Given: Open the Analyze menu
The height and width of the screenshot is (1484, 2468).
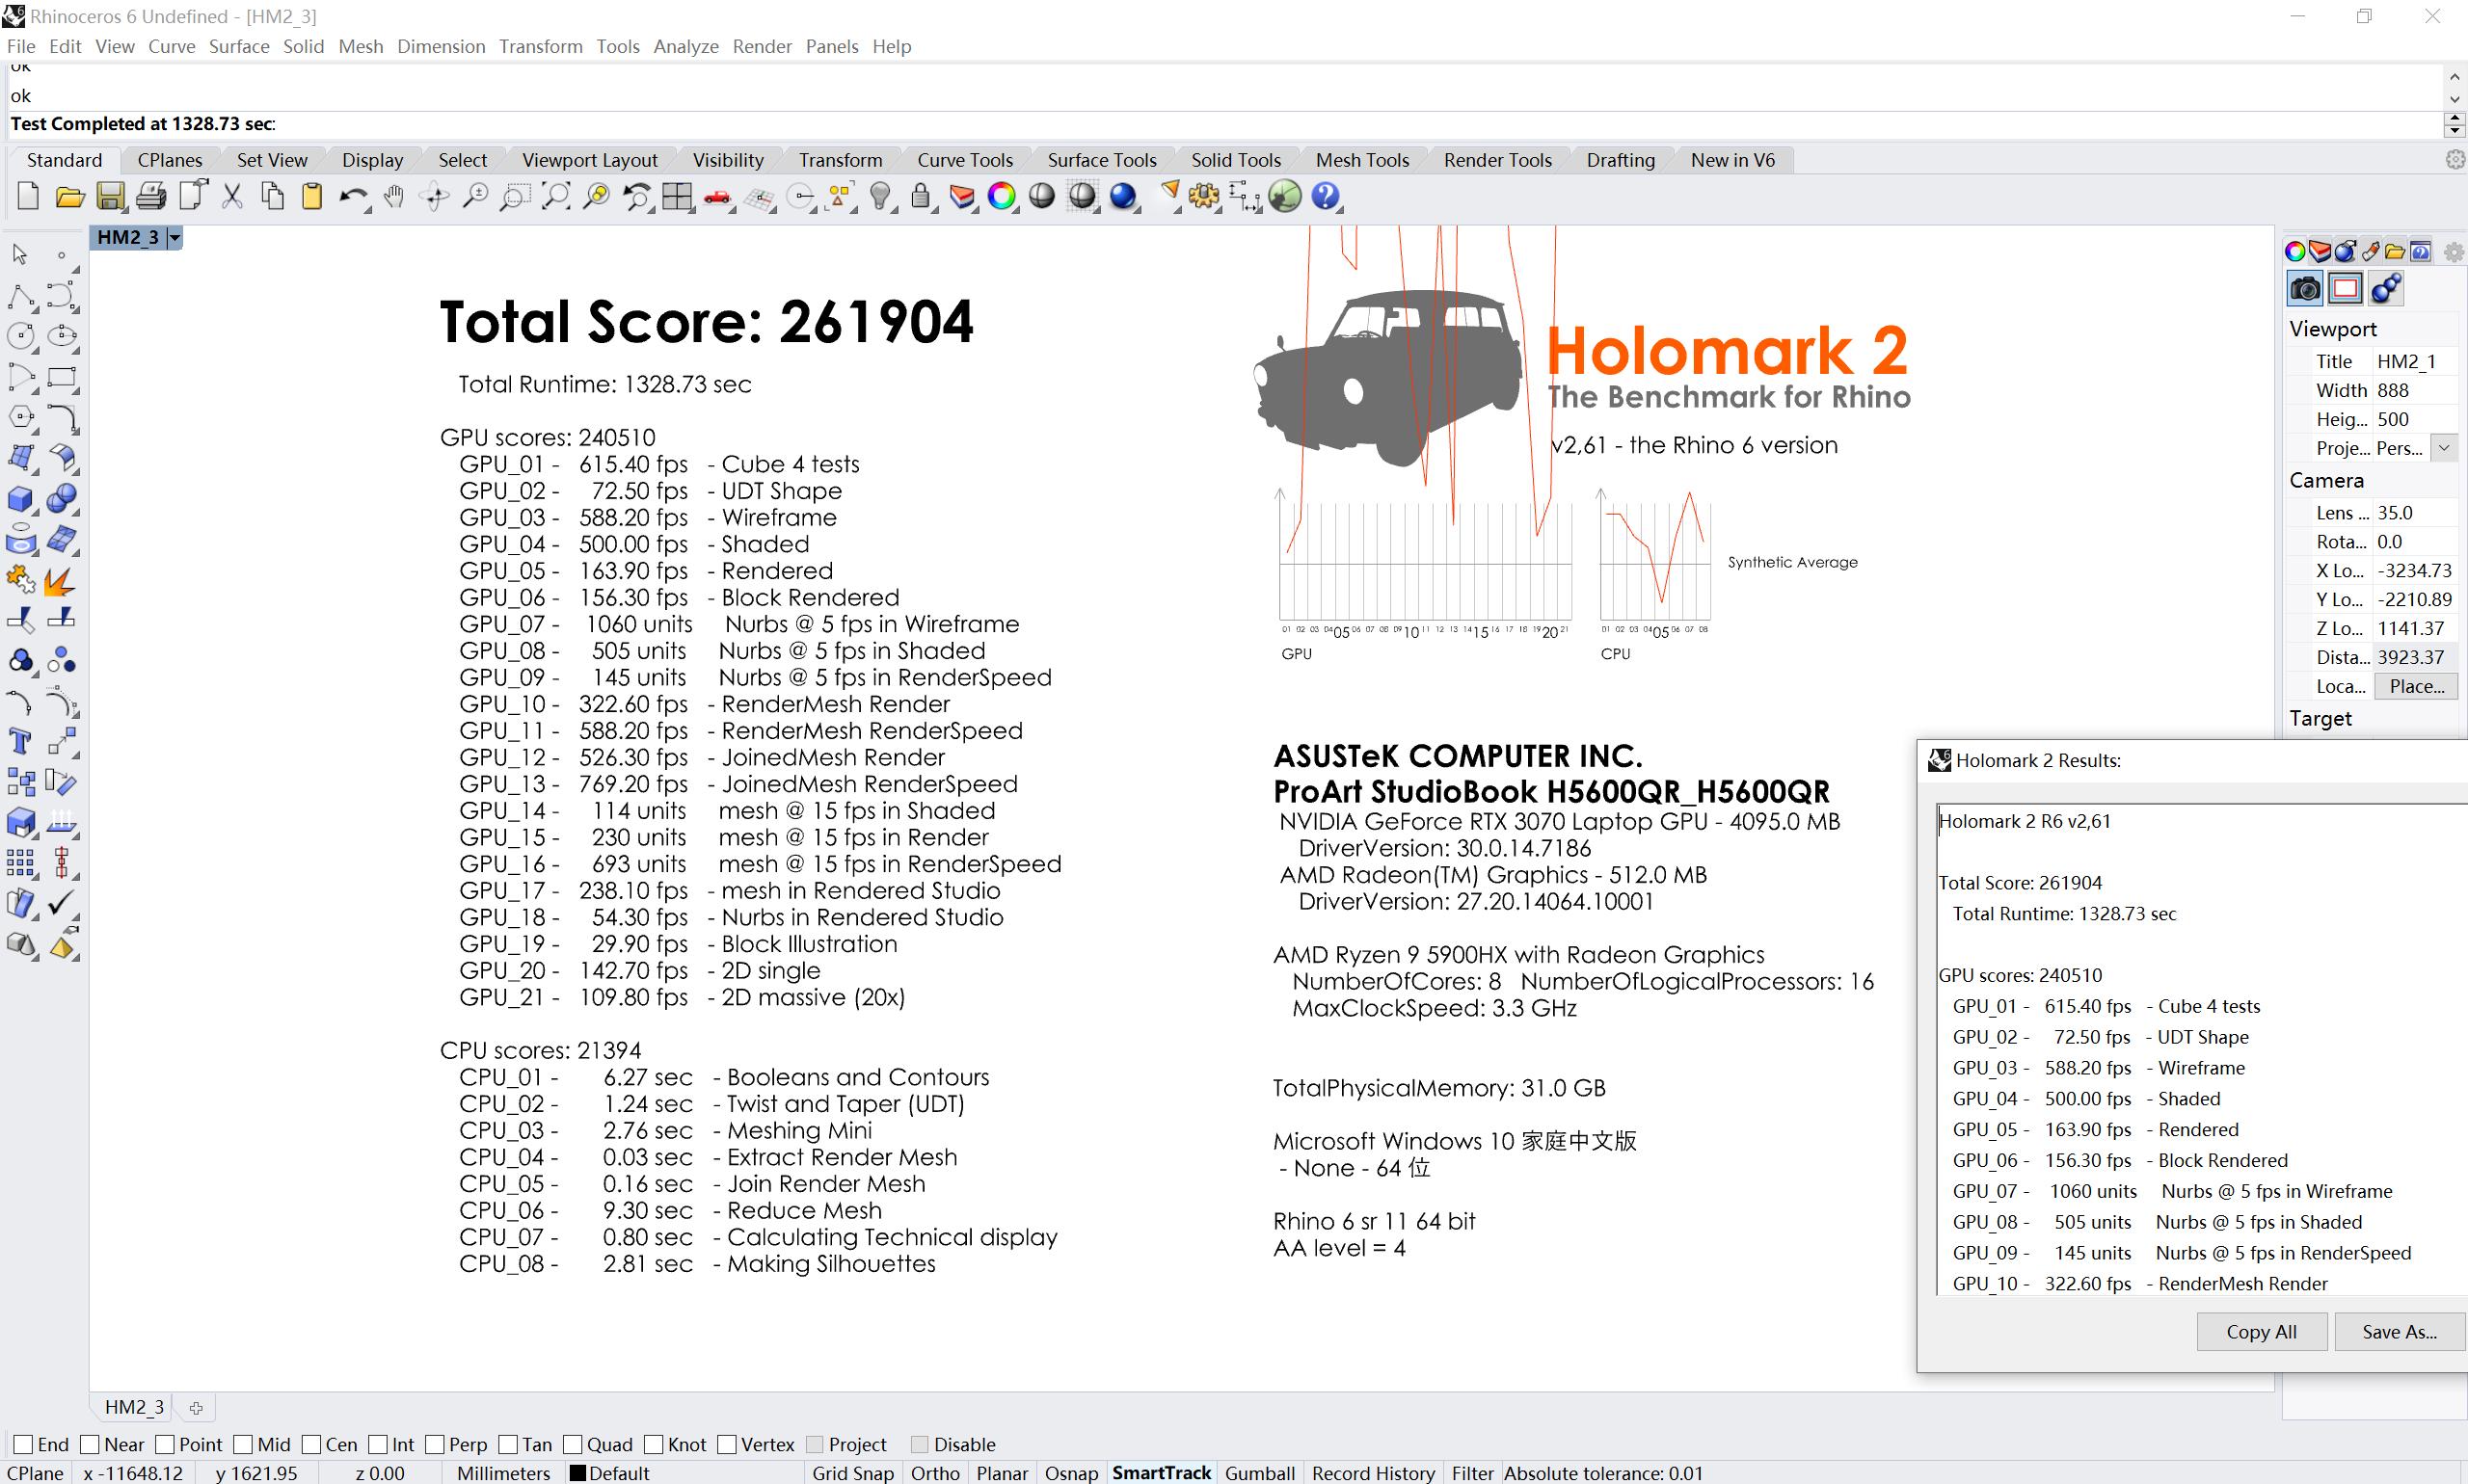Looking at the screenshot, I should 685,46.
